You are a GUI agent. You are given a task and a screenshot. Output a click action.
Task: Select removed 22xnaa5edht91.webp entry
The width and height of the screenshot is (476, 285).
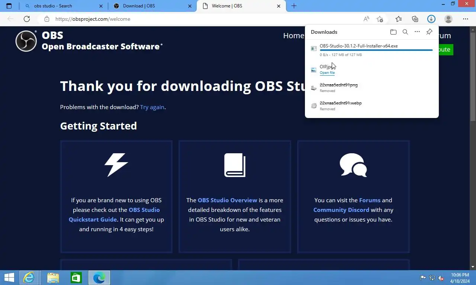(x=372, y=106)
